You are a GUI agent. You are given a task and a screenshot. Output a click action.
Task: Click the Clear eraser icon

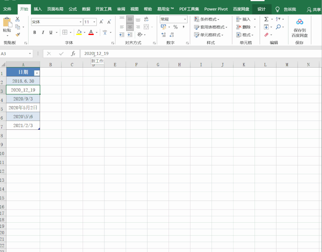266,35
